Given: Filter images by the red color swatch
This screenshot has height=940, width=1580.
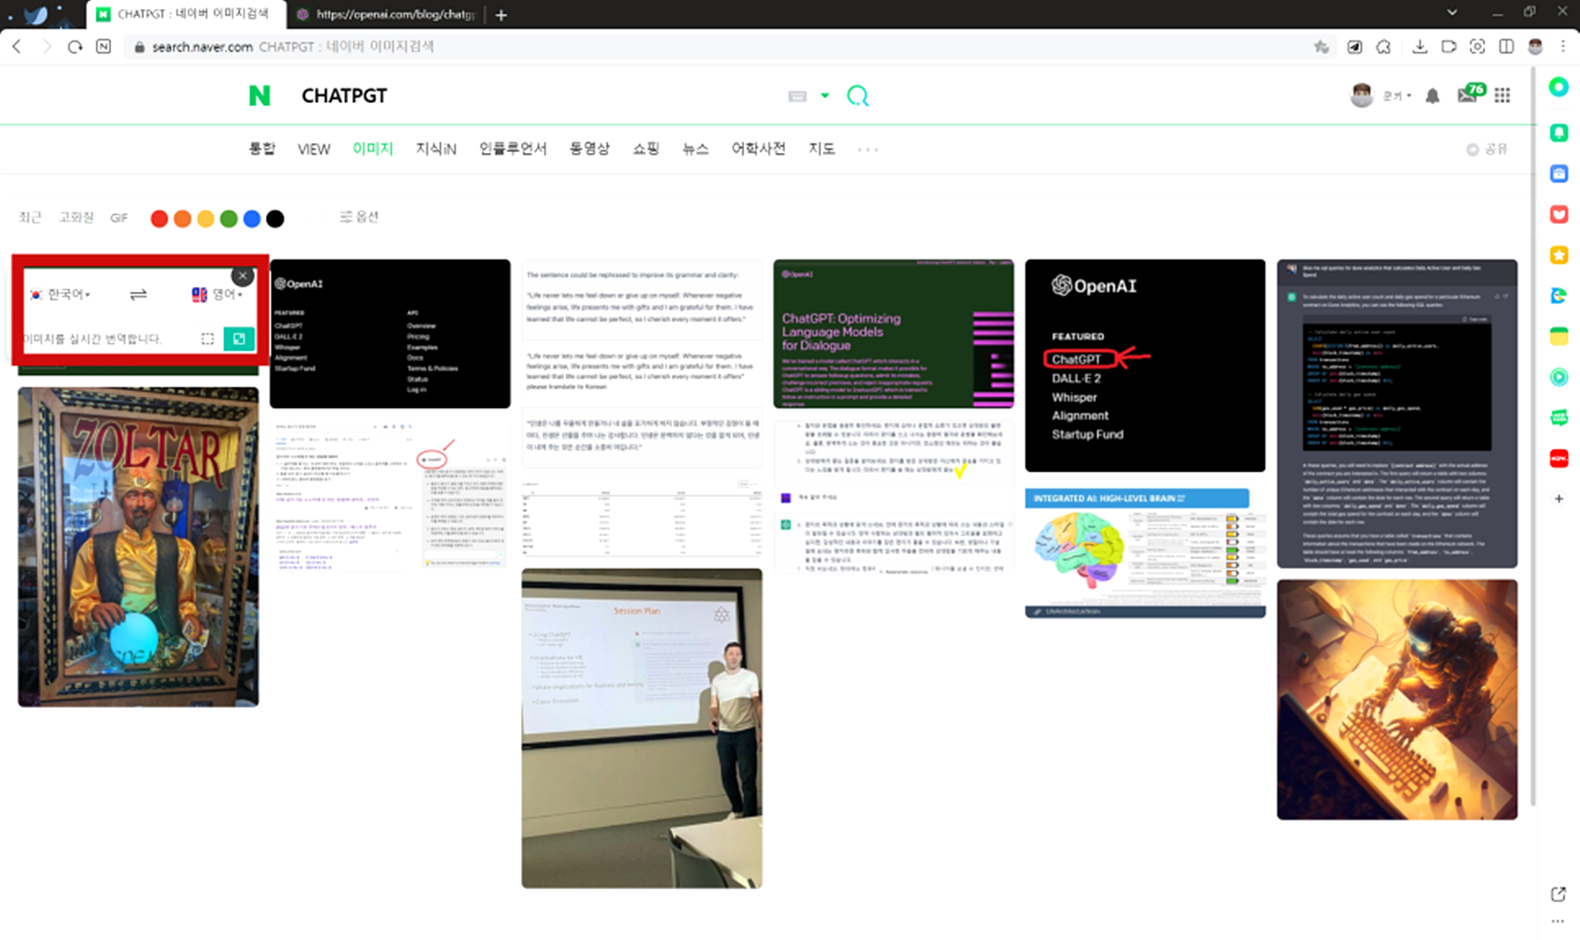Looking at the screenshot, I should pos(160,219).
